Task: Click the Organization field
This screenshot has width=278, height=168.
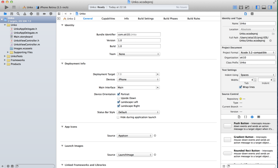Action: pyautogui.click(x=257, y=58)
